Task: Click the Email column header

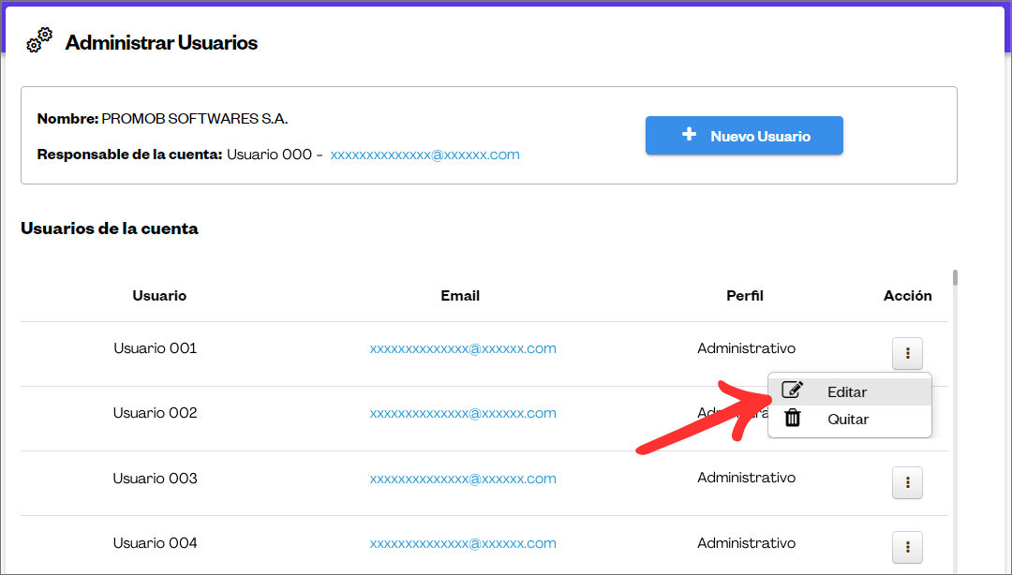Action: [x=460, y=296]
